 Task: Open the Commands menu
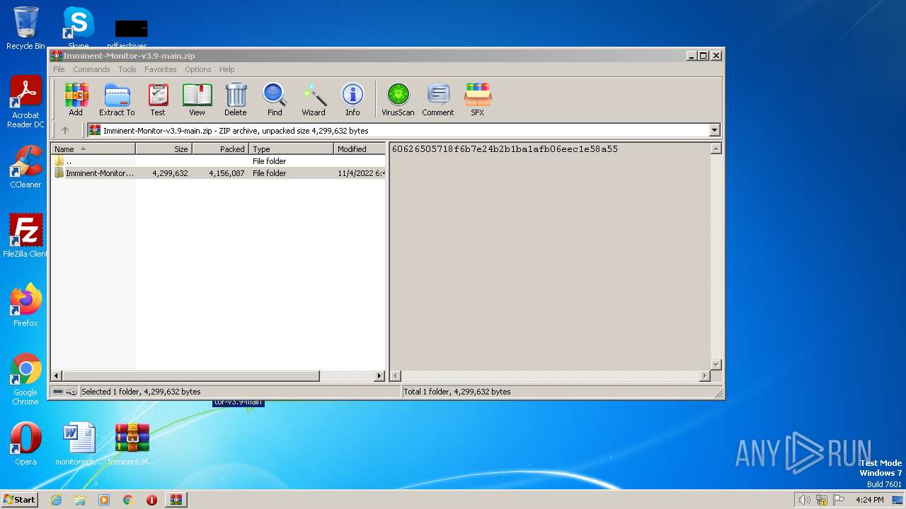tap(91, 69)
